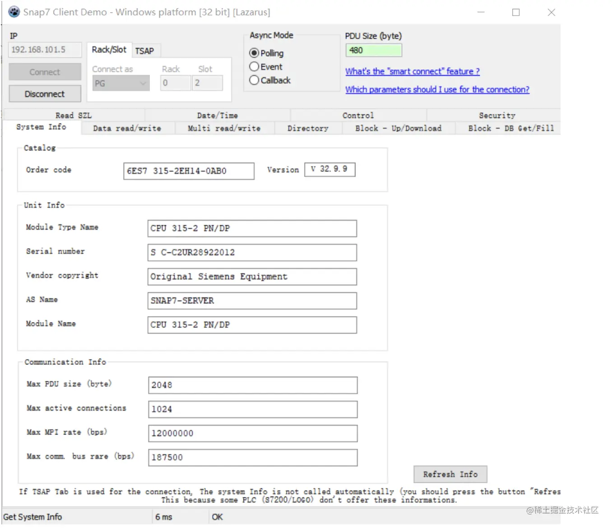The width and height of the screenshot is (612, 528).
Task: Maximize the Snap7 Client Demo window
Action: [x=516, y=12]
